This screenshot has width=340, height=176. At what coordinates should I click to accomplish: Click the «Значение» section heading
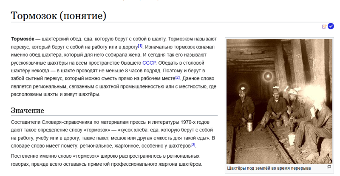tap(27, 111)
